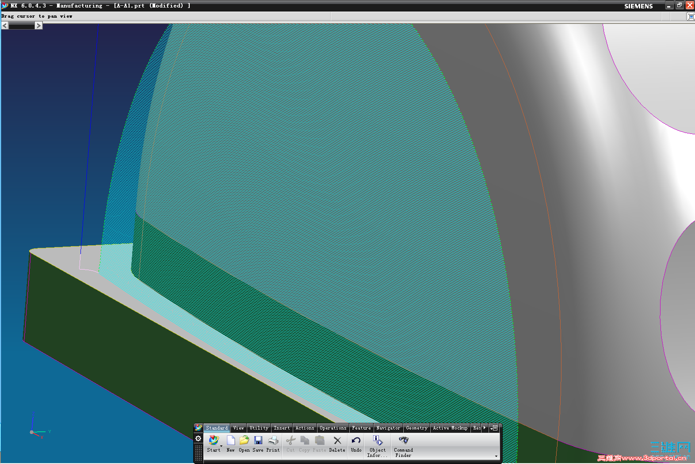Toggle full screen mode icon at top right
Viewport: 695px width, 464px height.
click(x=691, y=16)
